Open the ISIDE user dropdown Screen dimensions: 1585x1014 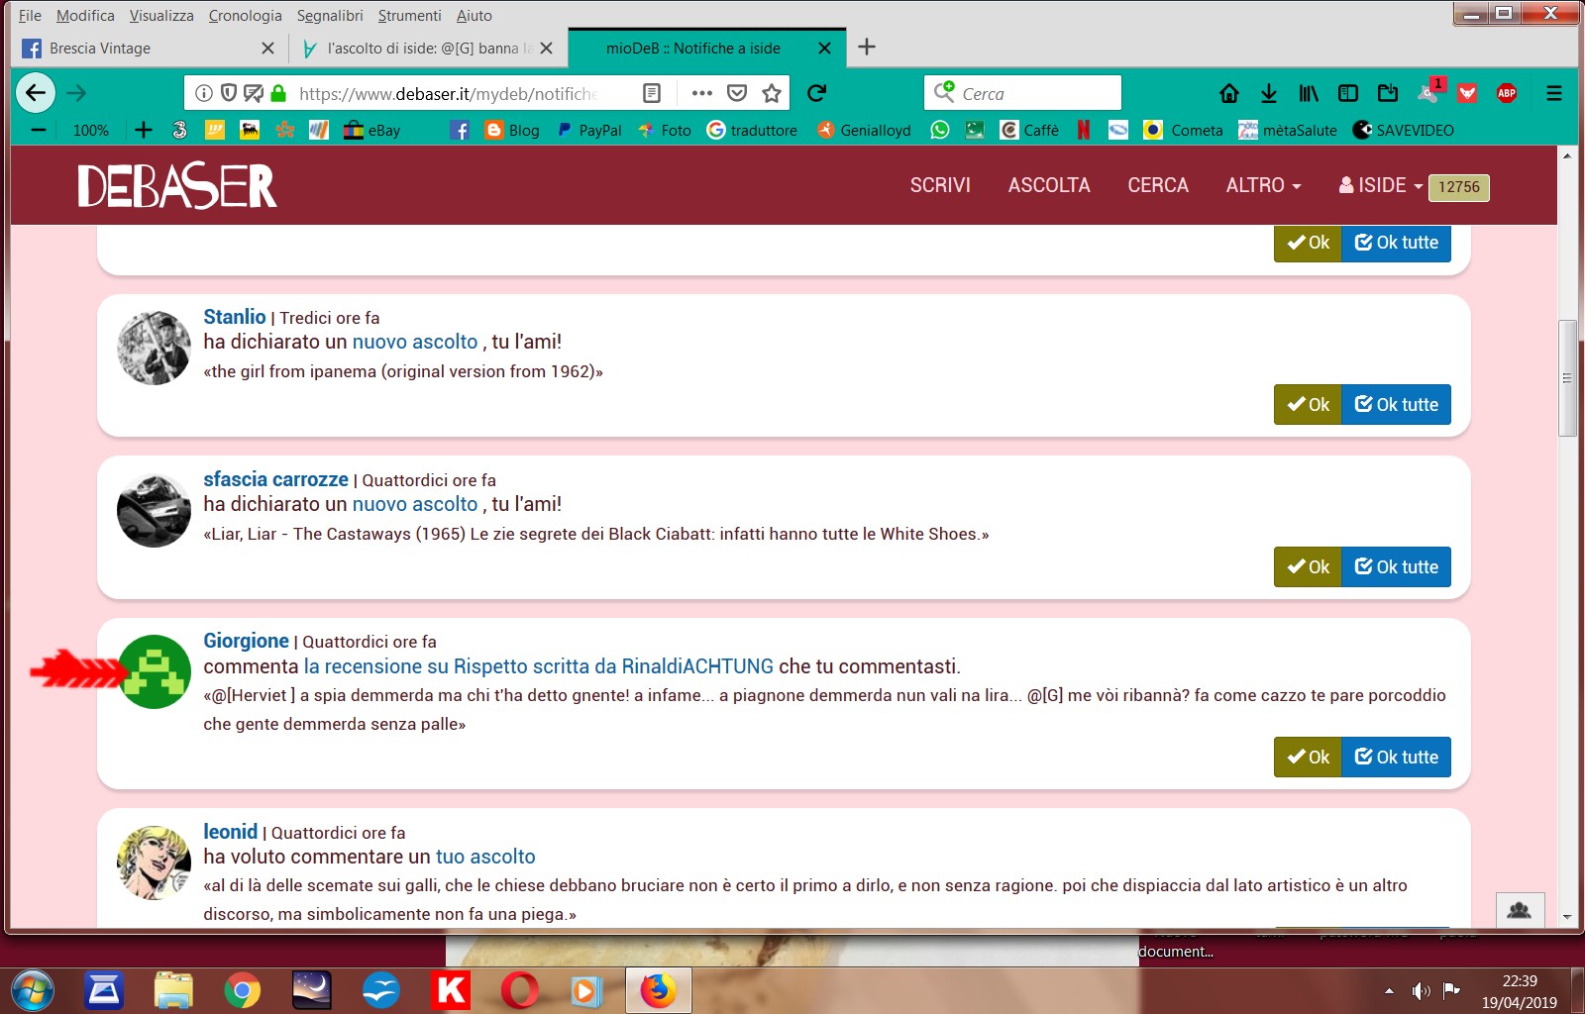pos(1381,185)
